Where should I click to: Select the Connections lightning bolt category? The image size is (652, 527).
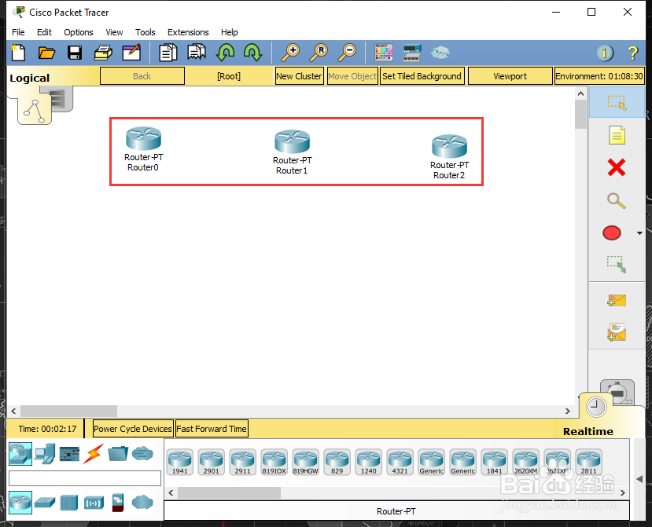click(x=93, y=453)
